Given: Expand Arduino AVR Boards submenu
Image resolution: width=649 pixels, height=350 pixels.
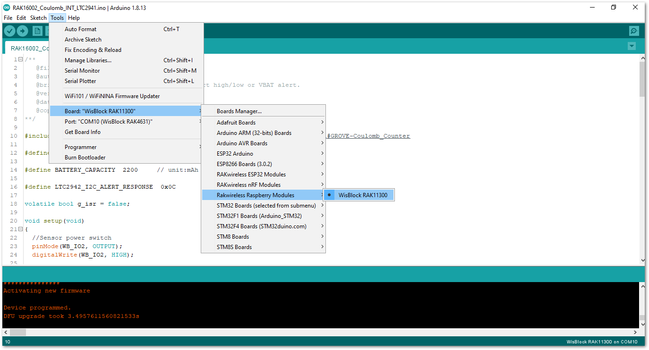Looking at the screenshot, I should [x=263, y=143].
